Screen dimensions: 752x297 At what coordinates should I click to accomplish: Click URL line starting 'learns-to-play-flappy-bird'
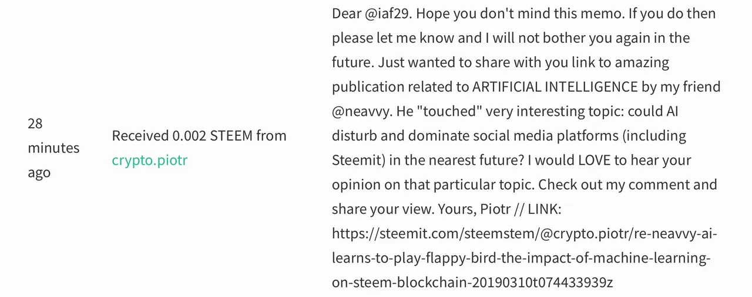click(521, 258)
